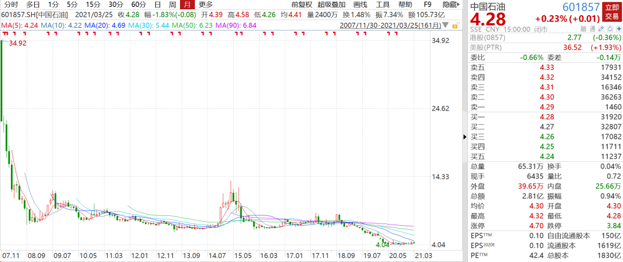Open the 港股(0857) quote row
The height and width of the screenshot is (262, 623).
(x=546, y=37)
